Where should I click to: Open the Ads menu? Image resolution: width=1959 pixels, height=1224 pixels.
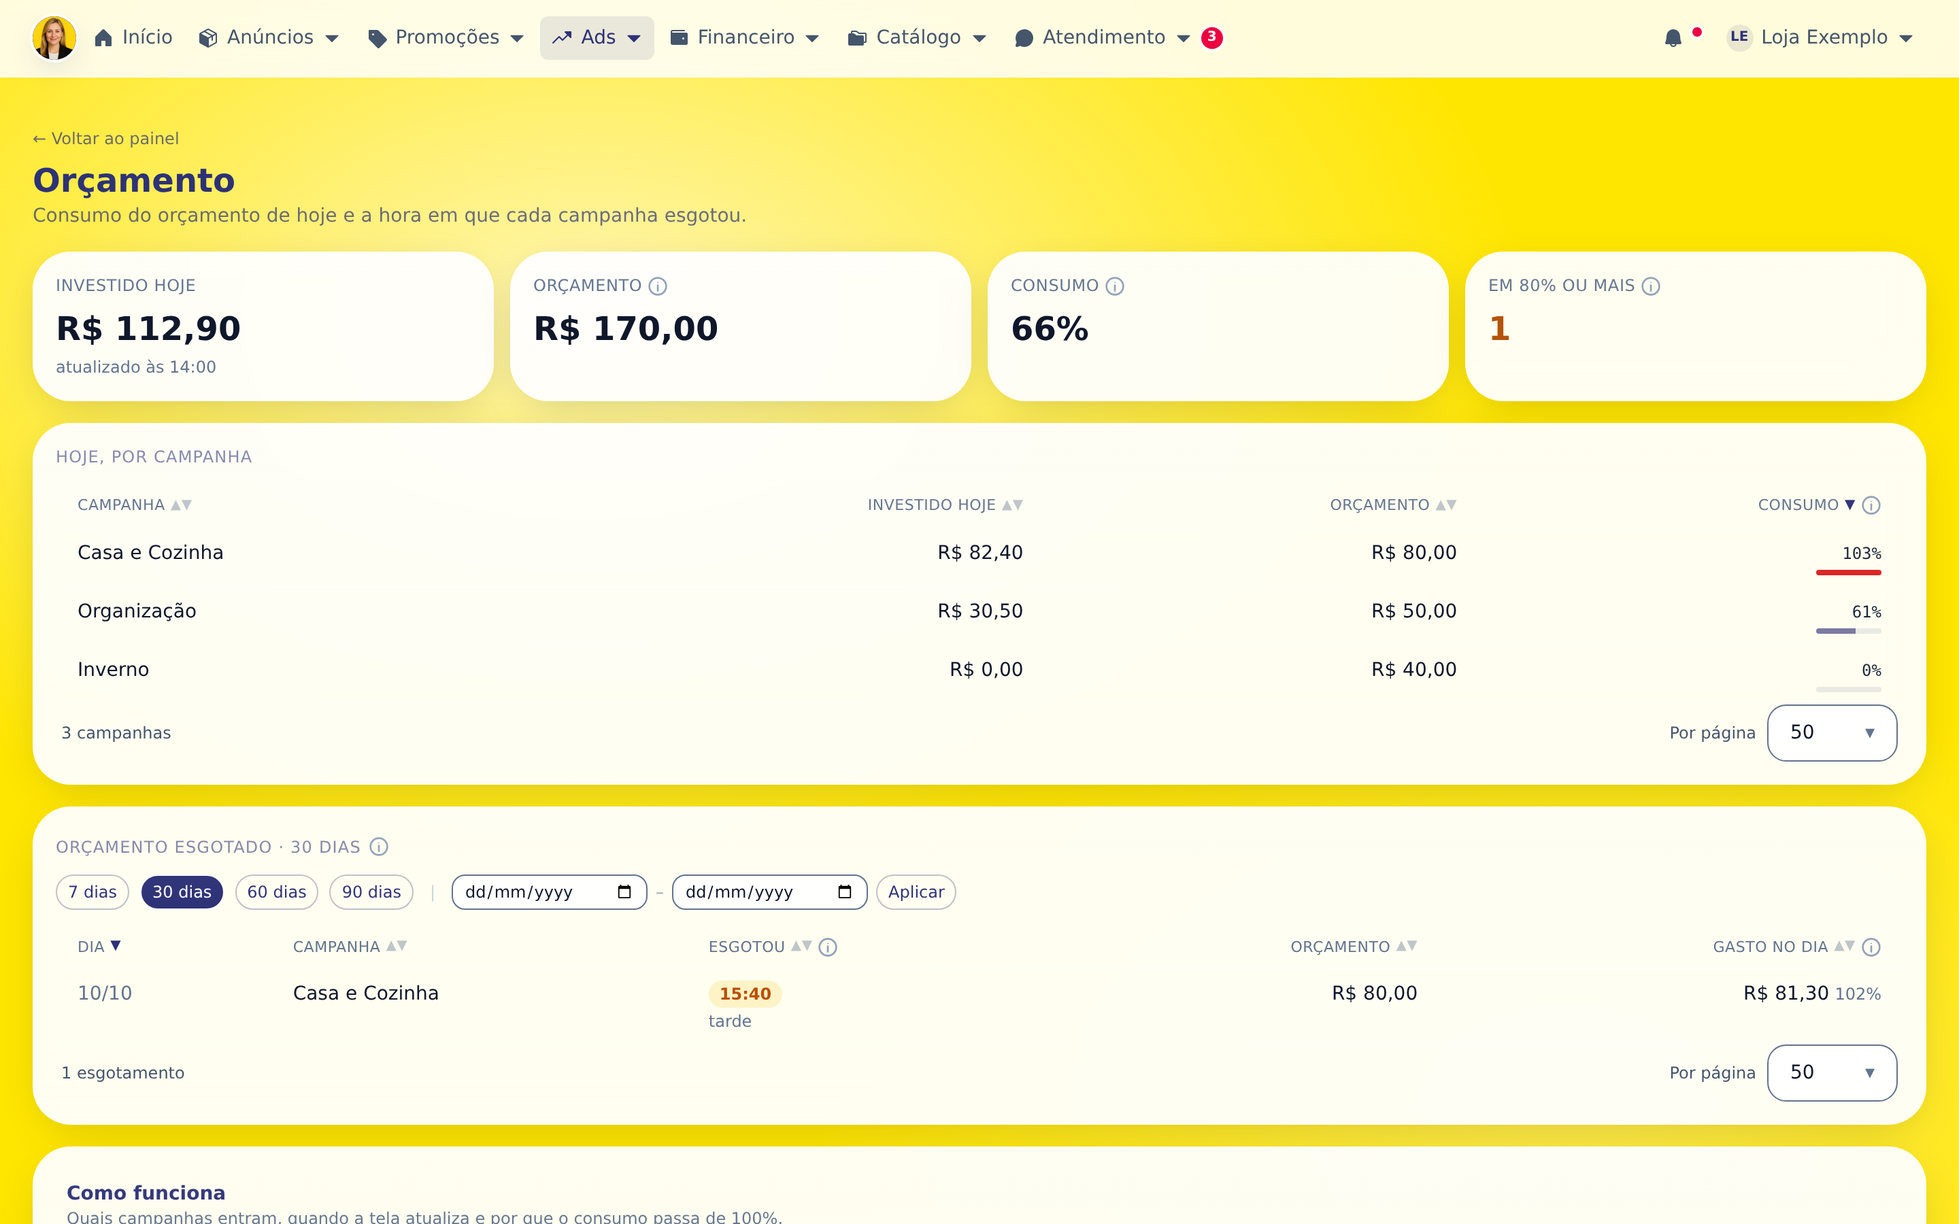[597, 38]
